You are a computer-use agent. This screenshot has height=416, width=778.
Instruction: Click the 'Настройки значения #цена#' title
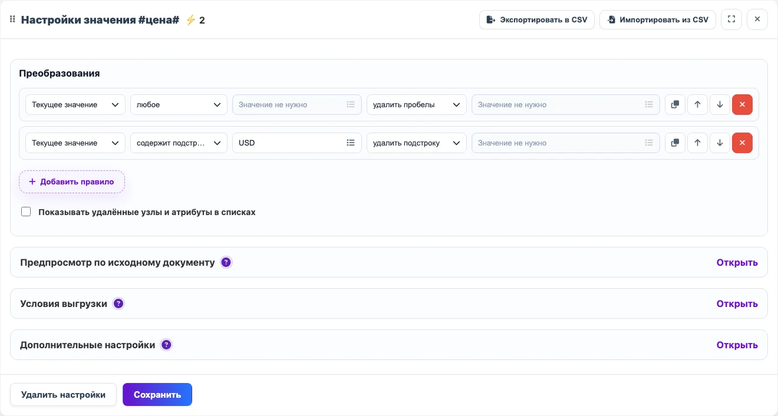point(100,20)
